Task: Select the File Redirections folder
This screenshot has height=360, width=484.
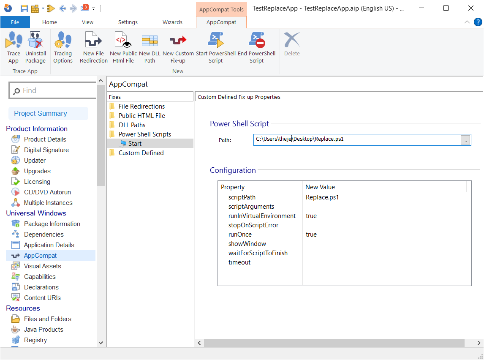Action: (x=141, y=106)
